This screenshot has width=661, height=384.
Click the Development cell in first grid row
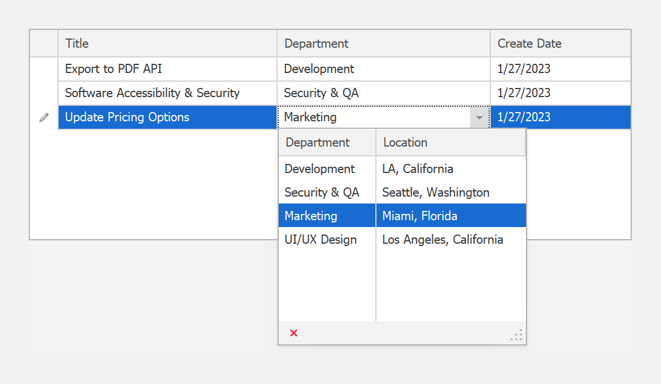point(383,69)
